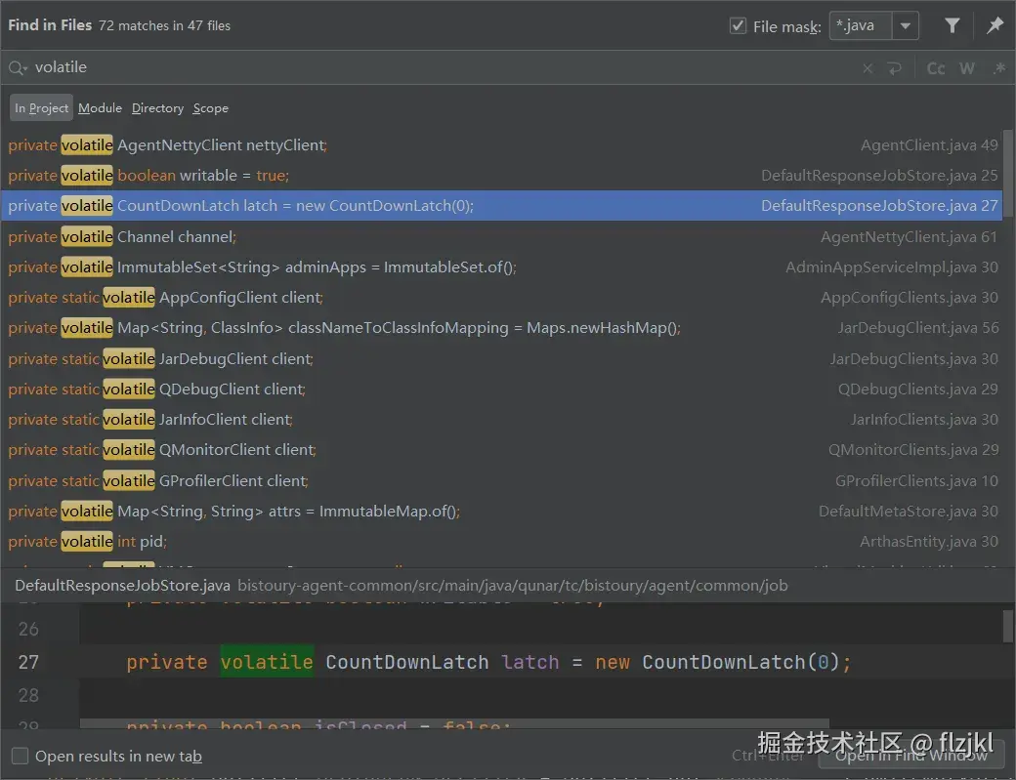Click the search magnifier history icon
The width and height of the screenshot is (1016, 780).
click(18, 67)
